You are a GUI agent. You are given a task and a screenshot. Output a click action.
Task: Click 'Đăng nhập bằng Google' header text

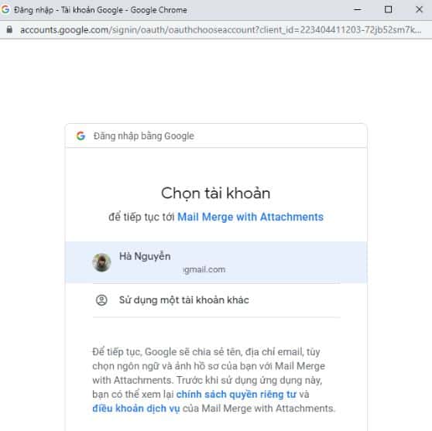[144, 136]
